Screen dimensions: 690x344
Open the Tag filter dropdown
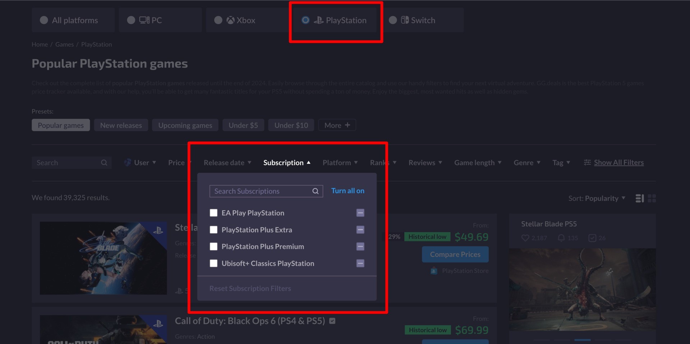(x=561, y=163)
